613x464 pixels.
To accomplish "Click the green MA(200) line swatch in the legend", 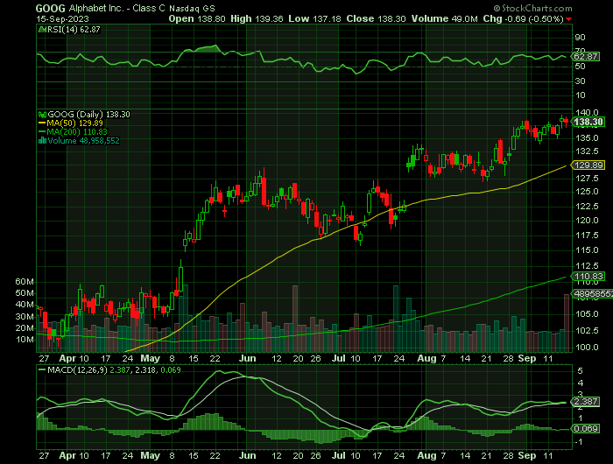I will point(42,132).
